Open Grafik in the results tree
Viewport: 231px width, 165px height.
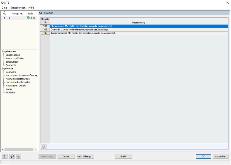[x=9, y=89]
